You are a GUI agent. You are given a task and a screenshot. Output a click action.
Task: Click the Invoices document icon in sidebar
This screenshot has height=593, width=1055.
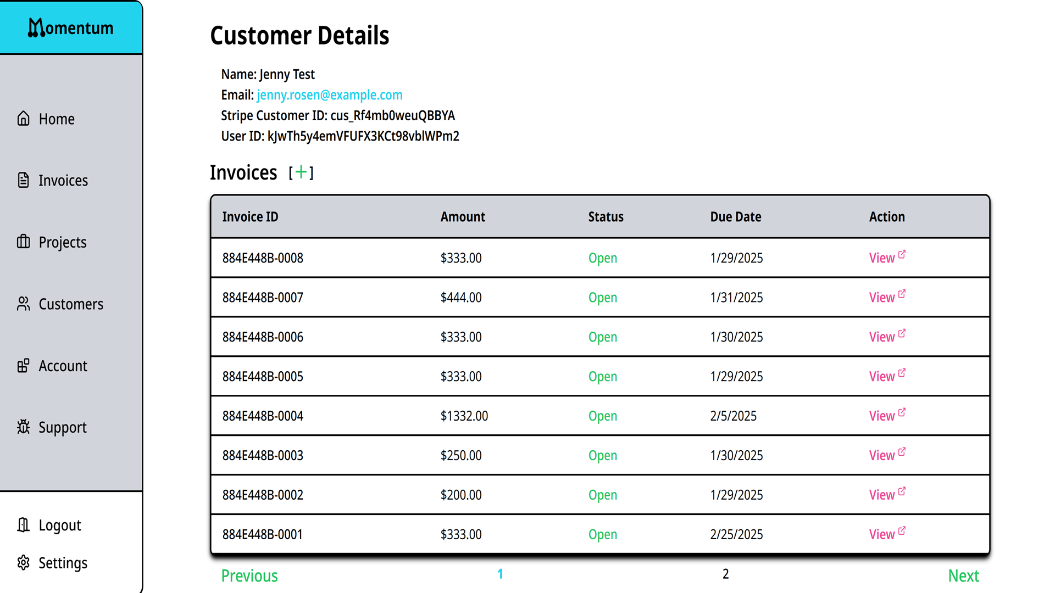pos(23,180)
